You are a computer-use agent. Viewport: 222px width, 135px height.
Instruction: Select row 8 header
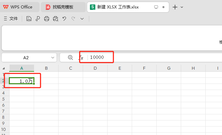pos(4,117)
